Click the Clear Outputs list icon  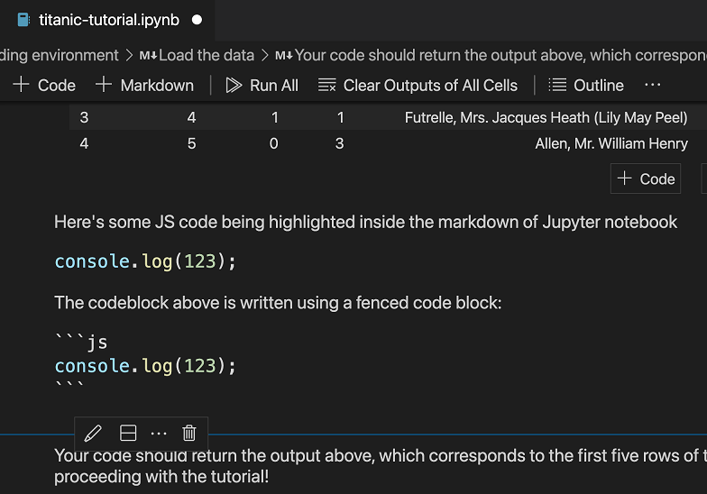pos(326,85)
